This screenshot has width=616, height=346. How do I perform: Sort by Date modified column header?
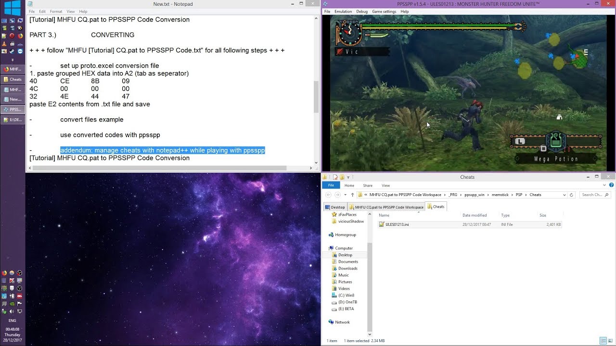tap(475, 215)
